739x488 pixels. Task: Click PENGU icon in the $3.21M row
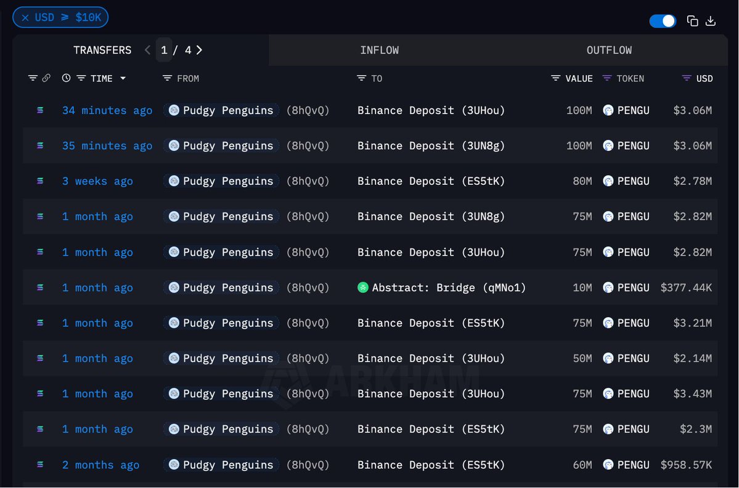pos(608,323)
